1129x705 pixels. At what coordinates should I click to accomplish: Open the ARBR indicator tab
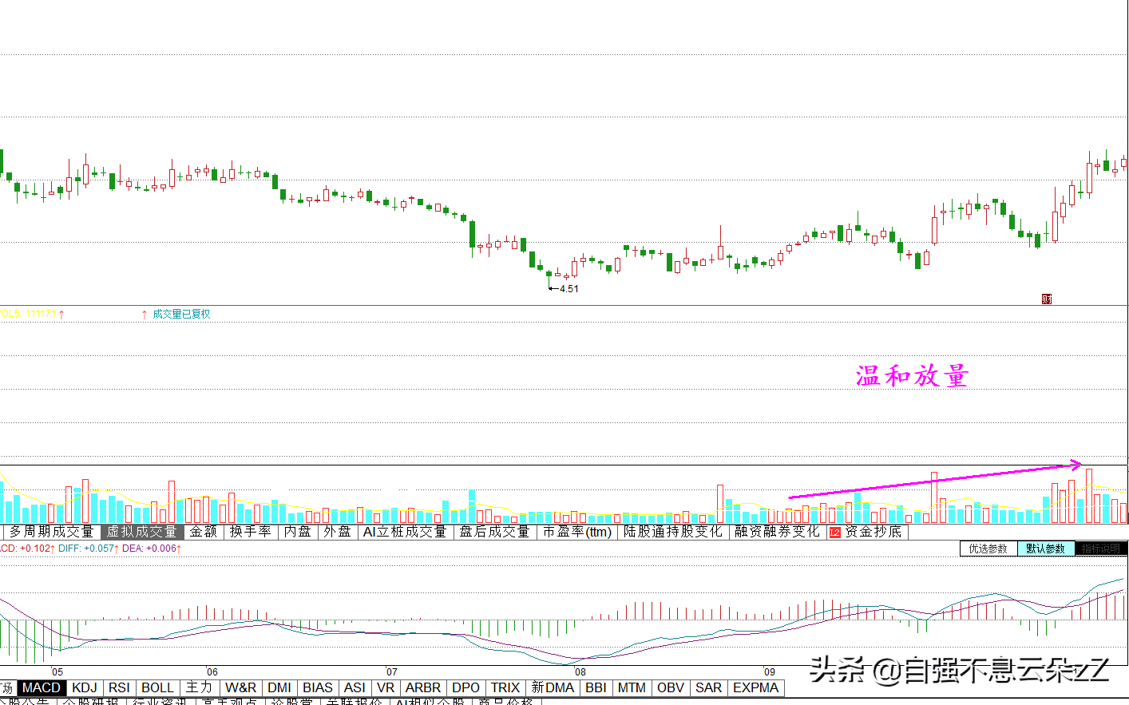[423, 687]
